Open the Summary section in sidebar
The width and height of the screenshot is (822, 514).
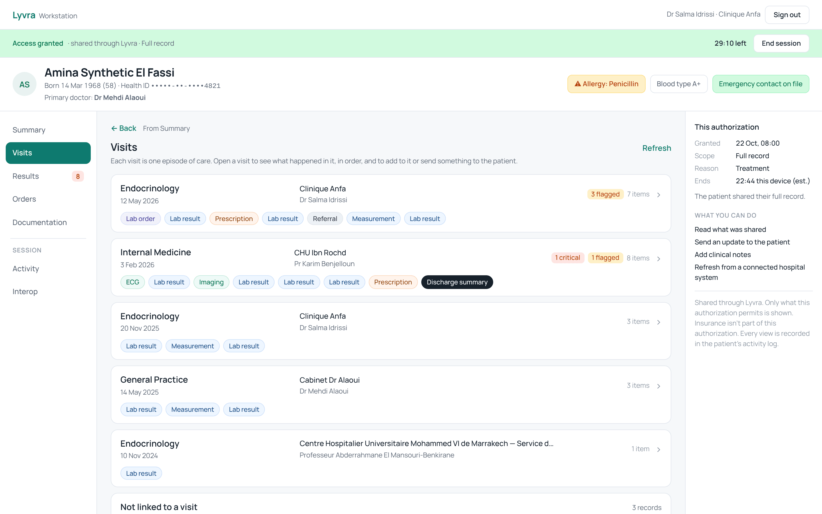48,130
